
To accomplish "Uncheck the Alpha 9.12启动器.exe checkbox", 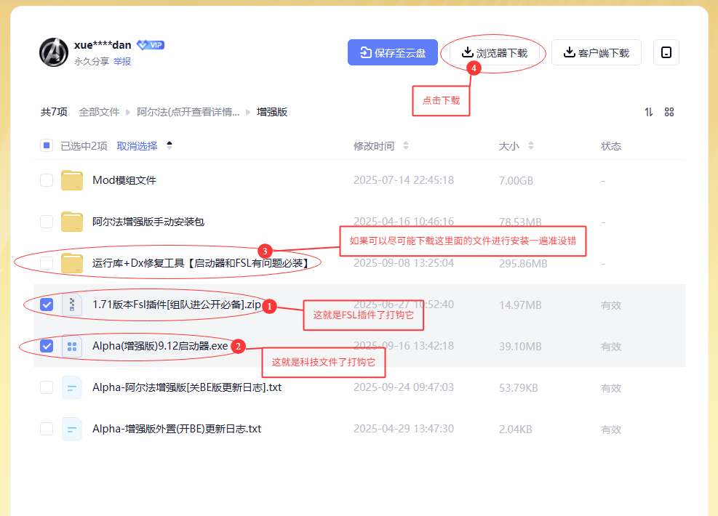I will pos(47,346).
